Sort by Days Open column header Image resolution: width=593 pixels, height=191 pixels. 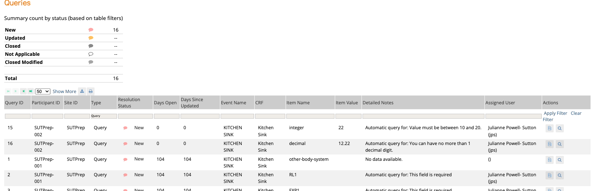[x=165, y=103]
